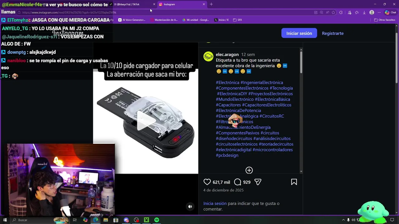Open the favorites list icon
This screenshot has height=224, width=399.
point(357,12)
